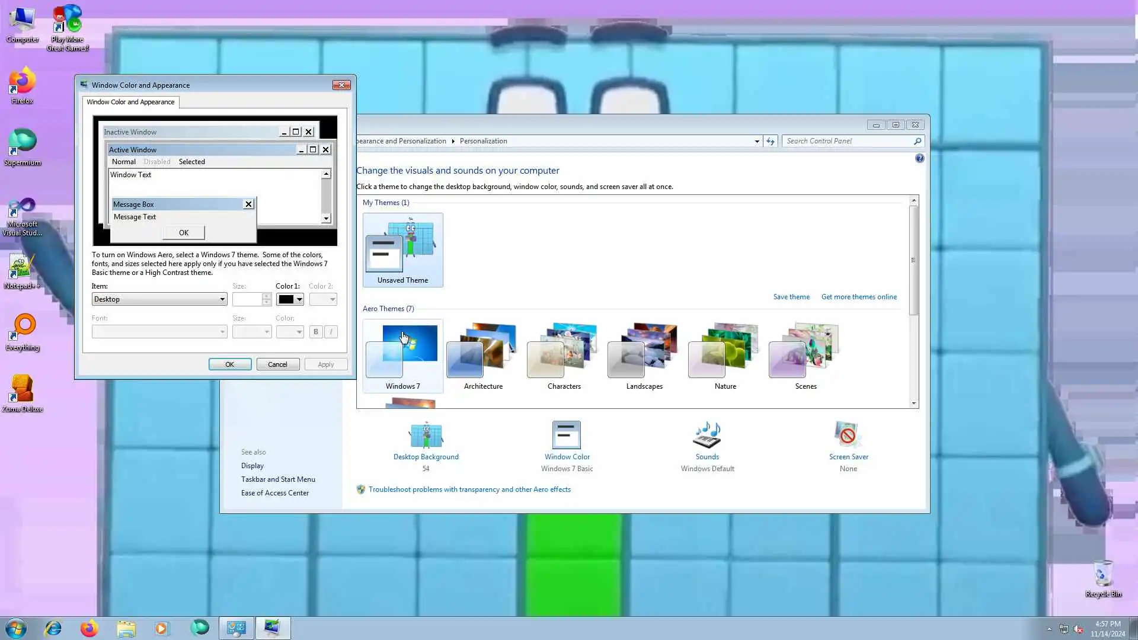
Task: Open the Screen Saver settings icon
Action: coord(848,436)
